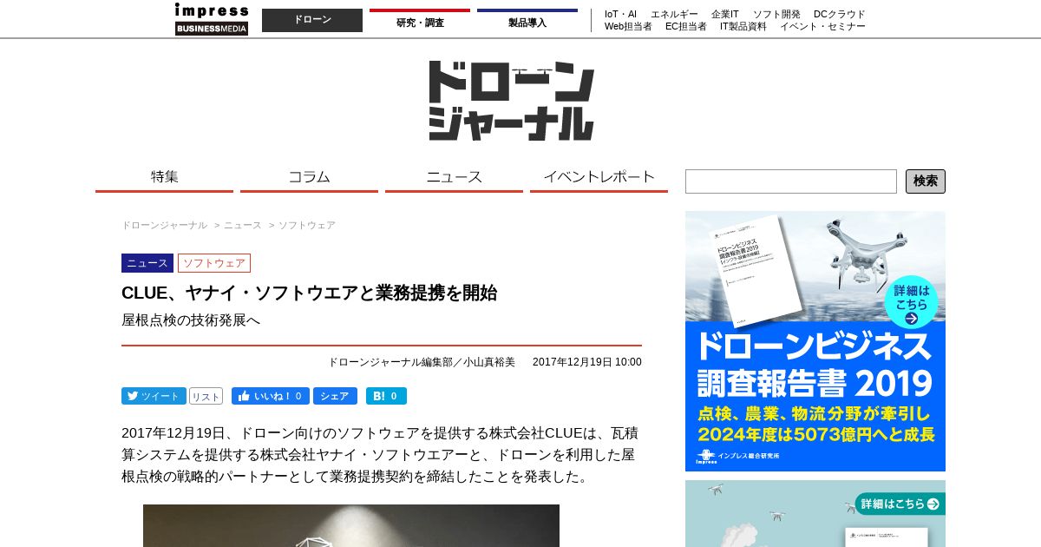Screen dimensions: 1041x547
Task: Click the round arrow 詳細はこちら badge
Action: point(911,302)
